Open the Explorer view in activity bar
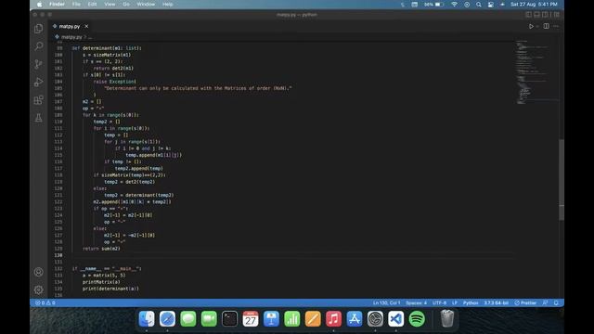 coord(39,29)
